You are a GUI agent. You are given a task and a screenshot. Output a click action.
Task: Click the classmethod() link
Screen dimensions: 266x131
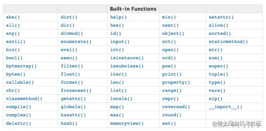pyautogui.click(x=24, y=99)
